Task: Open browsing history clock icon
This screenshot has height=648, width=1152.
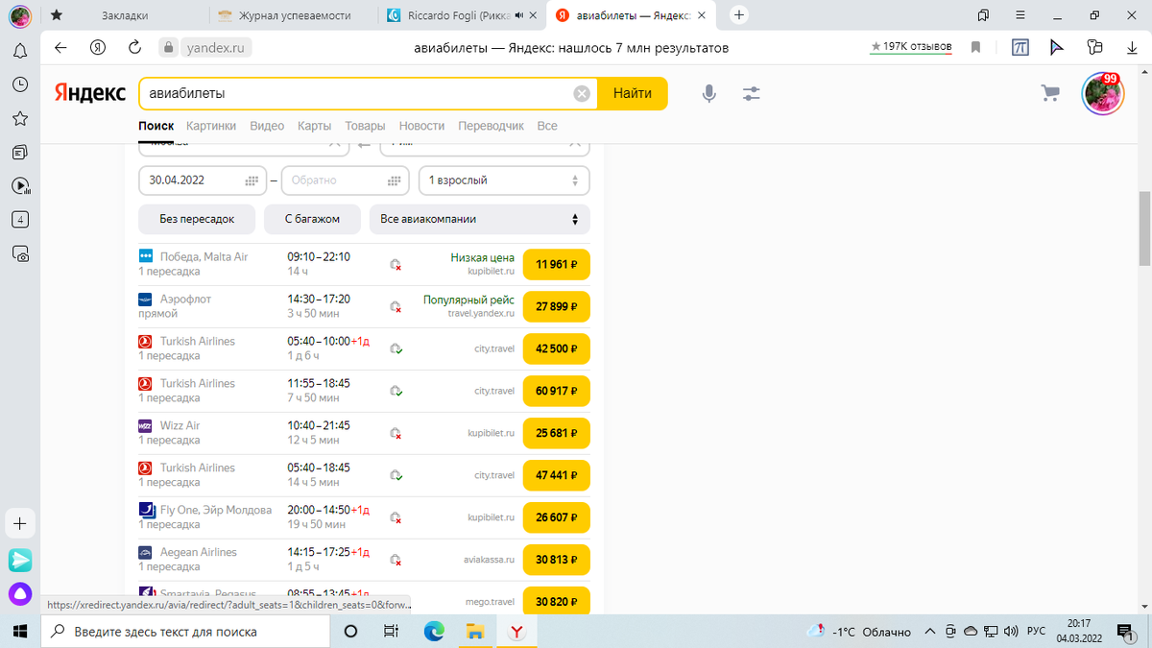Action: pos(20,84)
